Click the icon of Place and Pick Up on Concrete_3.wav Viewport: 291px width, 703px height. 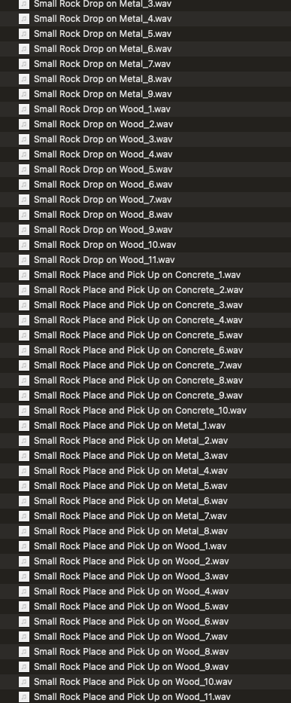[x=24, y=305]
